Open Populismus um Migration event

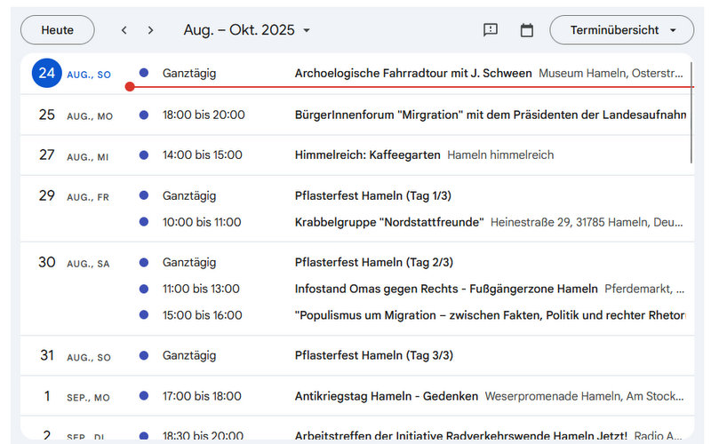491,315
